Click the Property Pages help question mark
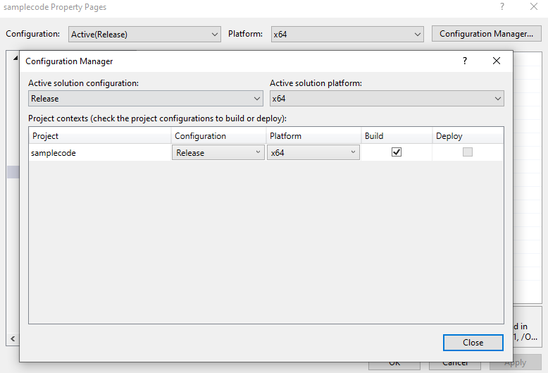 [x=502, y=6]
